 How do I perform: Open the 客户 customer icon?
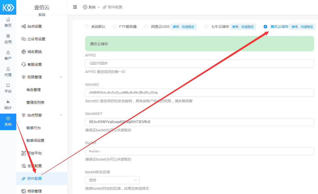[8, 52]
